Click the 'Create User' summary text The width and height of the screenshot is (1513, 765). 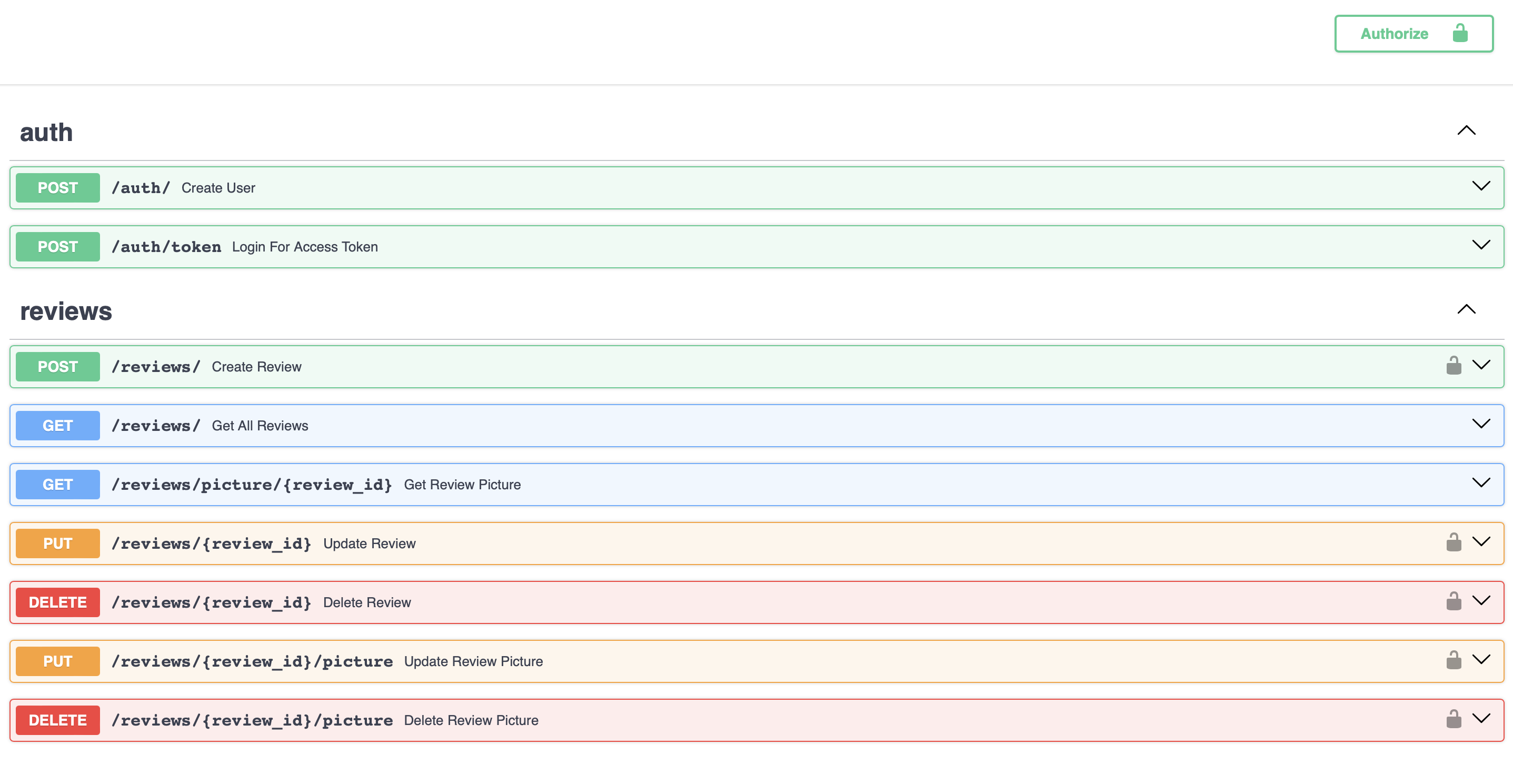point(218,188)
